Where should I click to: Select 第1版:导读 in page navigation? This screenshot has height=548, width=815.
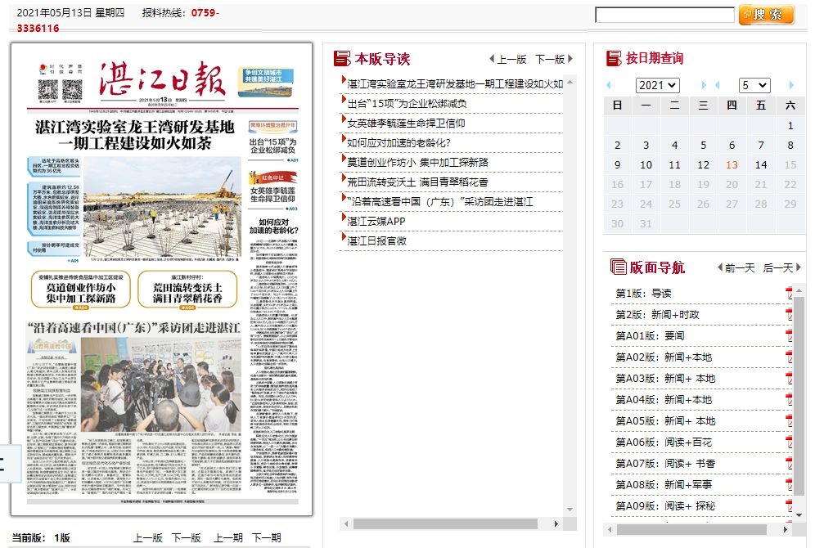(643, 294)
